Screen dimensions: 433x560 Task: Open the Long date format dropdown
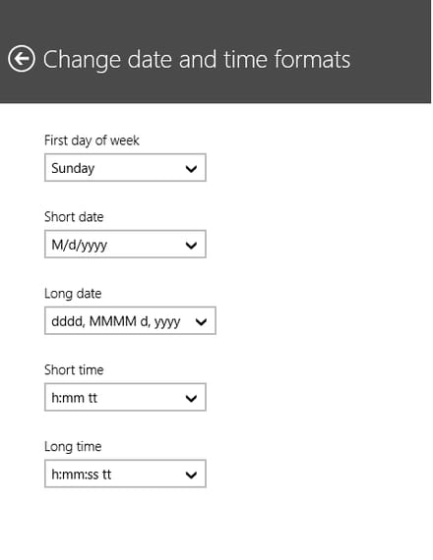(x=130, y=320)
